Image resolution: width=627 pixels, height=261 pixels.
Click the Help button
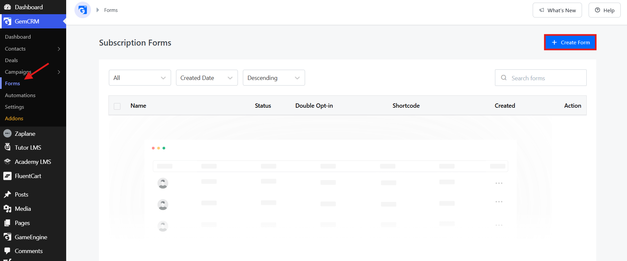pos(605,10)
